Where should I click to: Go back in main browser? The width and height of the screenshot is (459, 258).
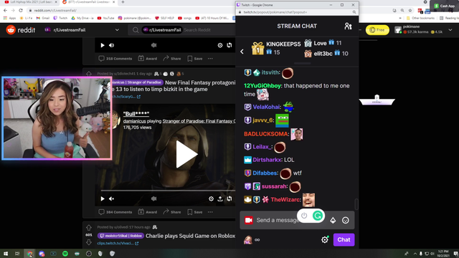coord(5,10)
